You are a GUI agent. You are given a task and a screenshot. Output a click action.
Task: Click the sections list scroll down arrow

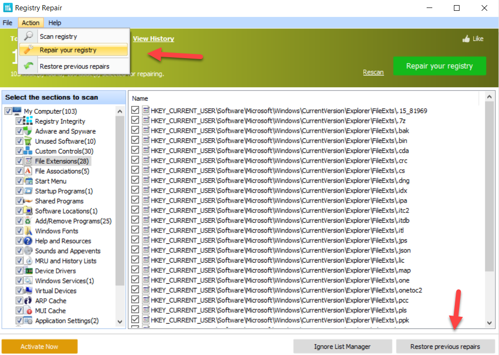(120, 322)
